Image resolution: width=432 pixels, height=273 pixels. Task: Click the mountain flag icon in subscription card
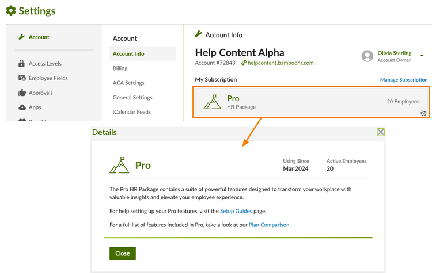point(212,102)
